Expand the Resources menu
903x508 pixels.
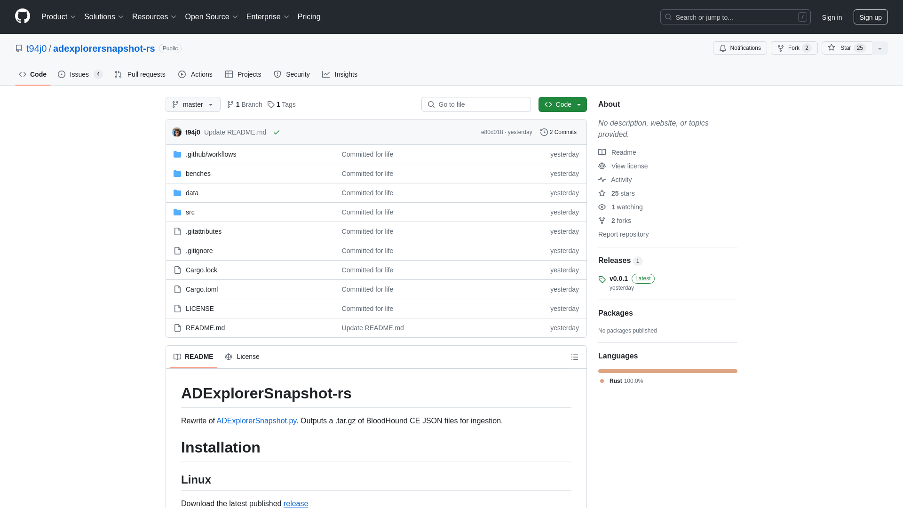pyautogui.click(x=154, y=17)
